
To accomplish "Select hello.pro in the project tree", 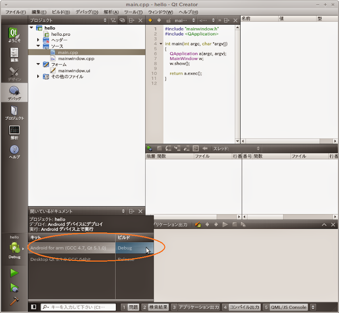I will [60, 34].
